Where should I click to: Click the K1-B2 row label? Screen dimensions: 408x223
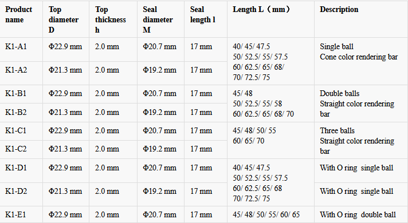(x=15, y=113)
